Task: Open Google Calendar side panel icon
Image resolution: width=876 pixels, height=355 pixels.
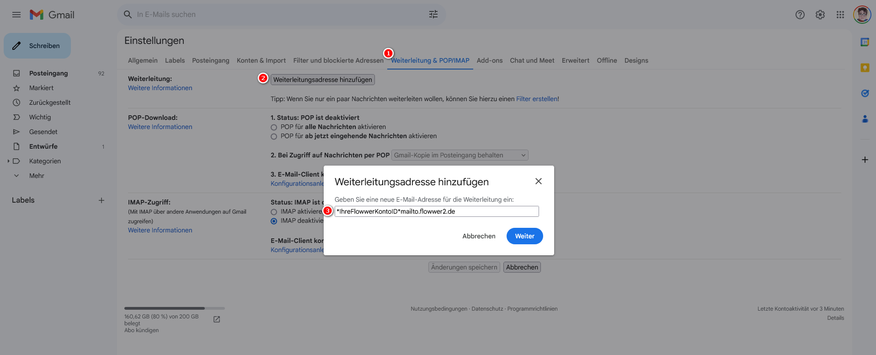Action: pyautogui.click(x=865, y=42)
